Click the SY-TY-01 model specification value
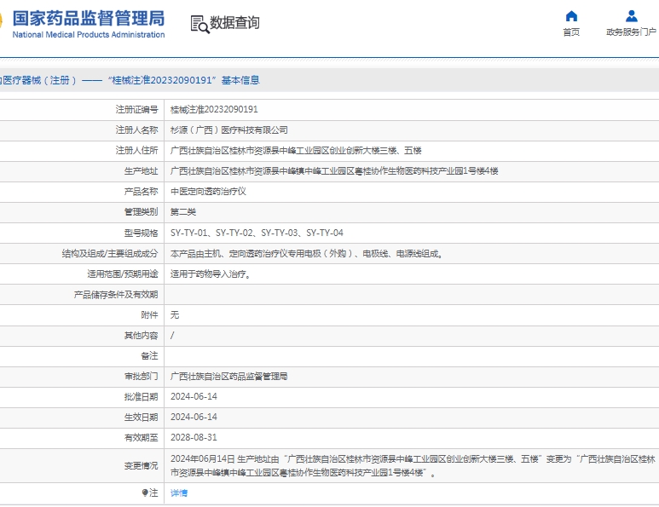The image size is (659, 507). click(257, 233)
